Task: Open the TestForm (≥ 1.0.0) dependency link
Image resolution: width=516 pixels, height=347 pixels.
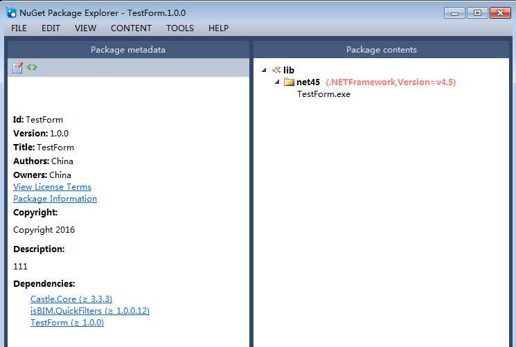Action: point(67,323)
